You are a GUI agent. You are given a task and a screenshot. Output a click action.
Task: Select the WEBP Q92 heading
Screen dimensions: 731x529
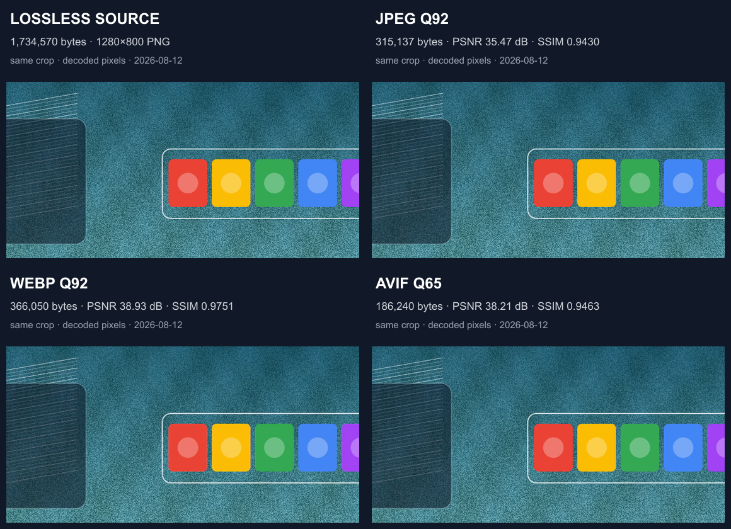(x=49, y=283)
